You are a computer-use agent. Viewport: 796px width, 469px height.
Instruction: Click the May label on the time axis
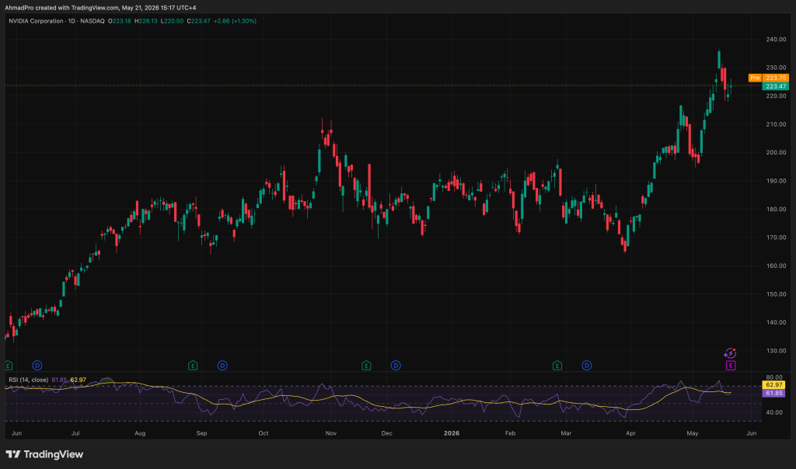point(693,433)
